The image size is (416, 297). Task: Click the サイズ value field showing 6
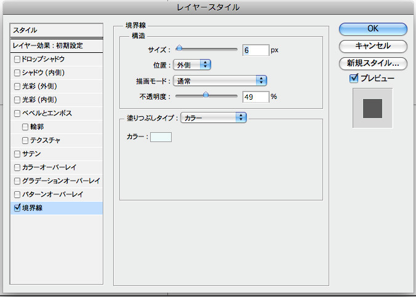pos(255,50)
